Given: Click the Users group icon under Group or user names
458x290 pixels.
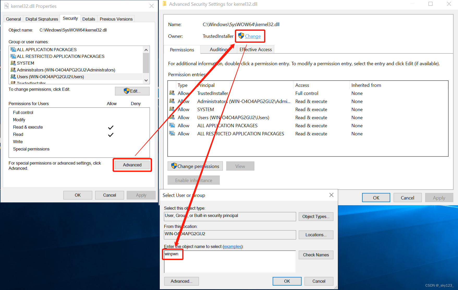Looking at the screenshot, I should coord(13,76).
